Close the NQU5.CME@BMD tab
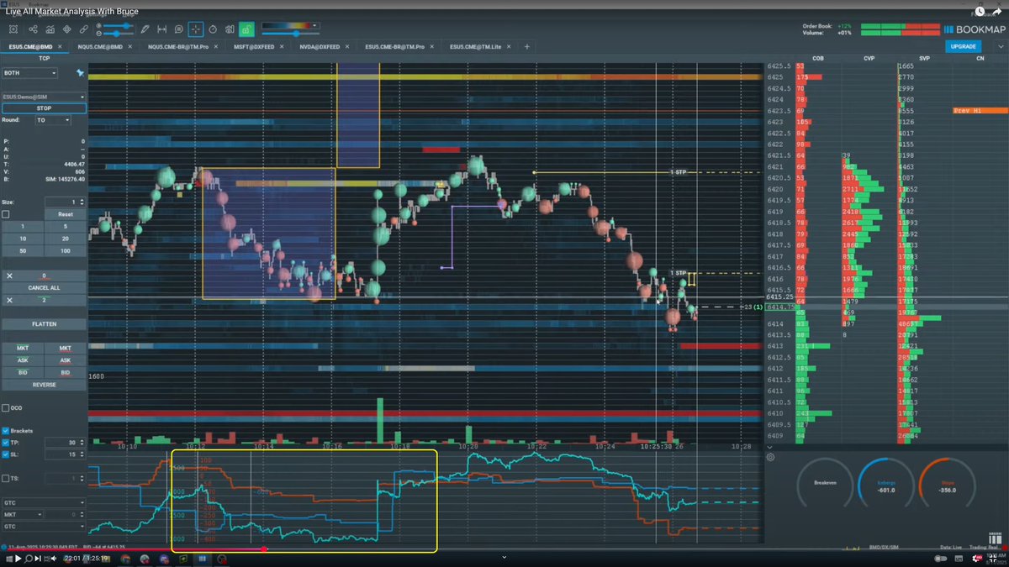The width and height of the screenshot is (1009, 567). point(129,46)
